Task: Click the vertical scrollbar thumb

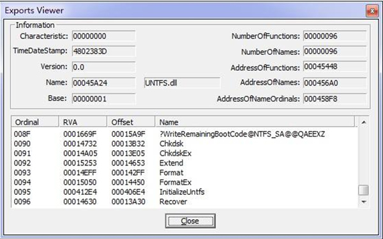Action: click(x=363, y=190)
